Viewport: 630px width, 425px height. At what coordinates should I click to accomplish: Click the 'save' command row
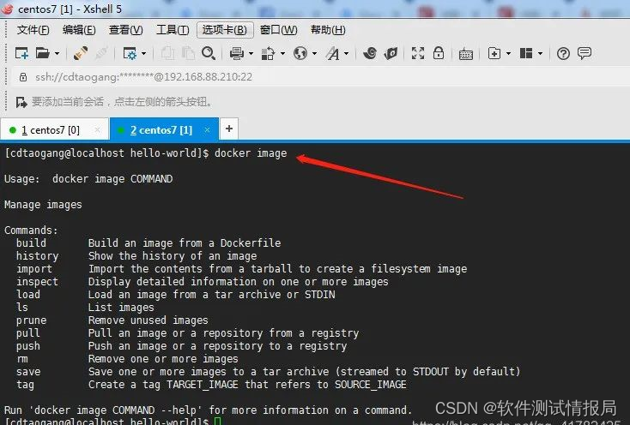(x=269, y=372)
